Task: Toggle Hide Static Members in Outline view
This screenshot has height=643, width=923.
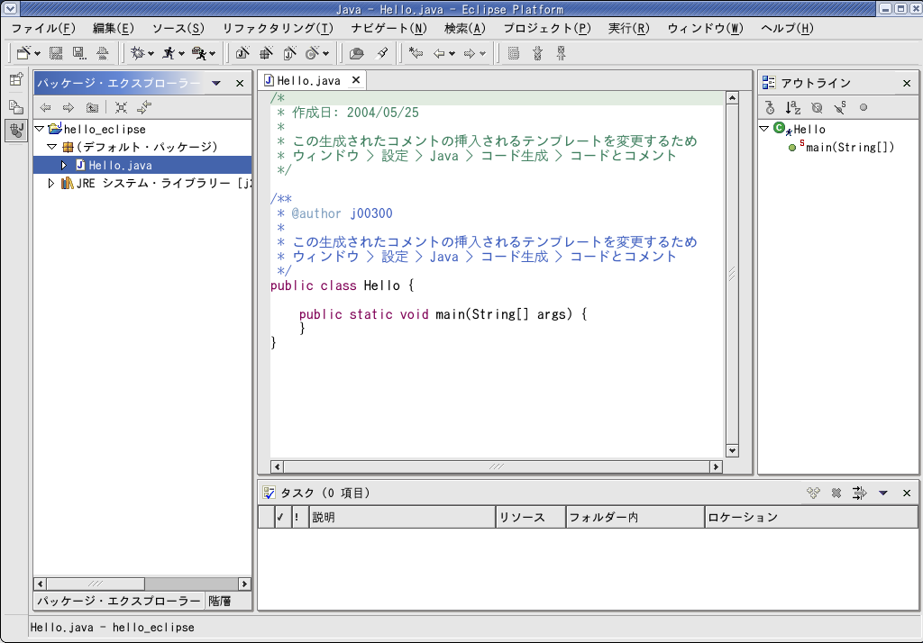Action: (x=840, y=108)
